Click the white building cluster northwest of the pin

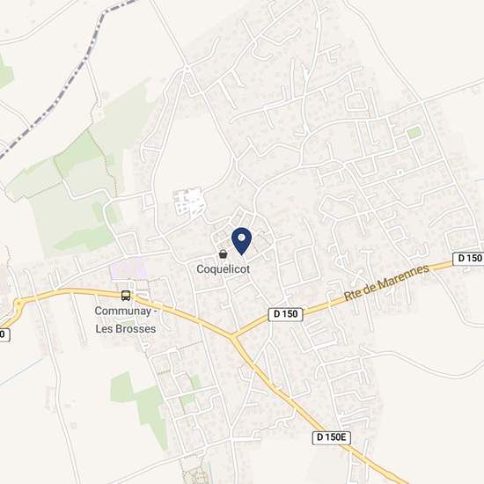pyautogui.click(x=189, y=202)
